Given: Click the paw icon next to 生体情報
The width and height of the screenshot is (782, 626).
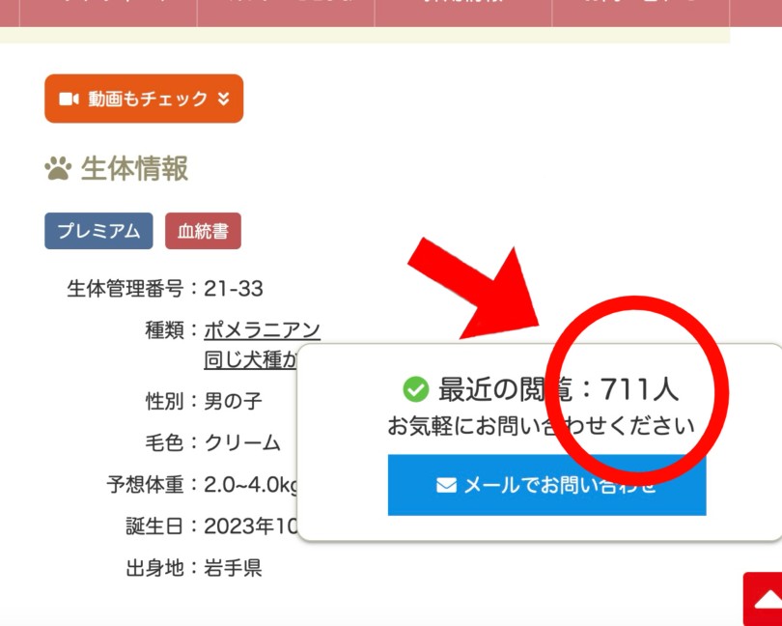Looking at the screenshot, I should click(58, 169).
